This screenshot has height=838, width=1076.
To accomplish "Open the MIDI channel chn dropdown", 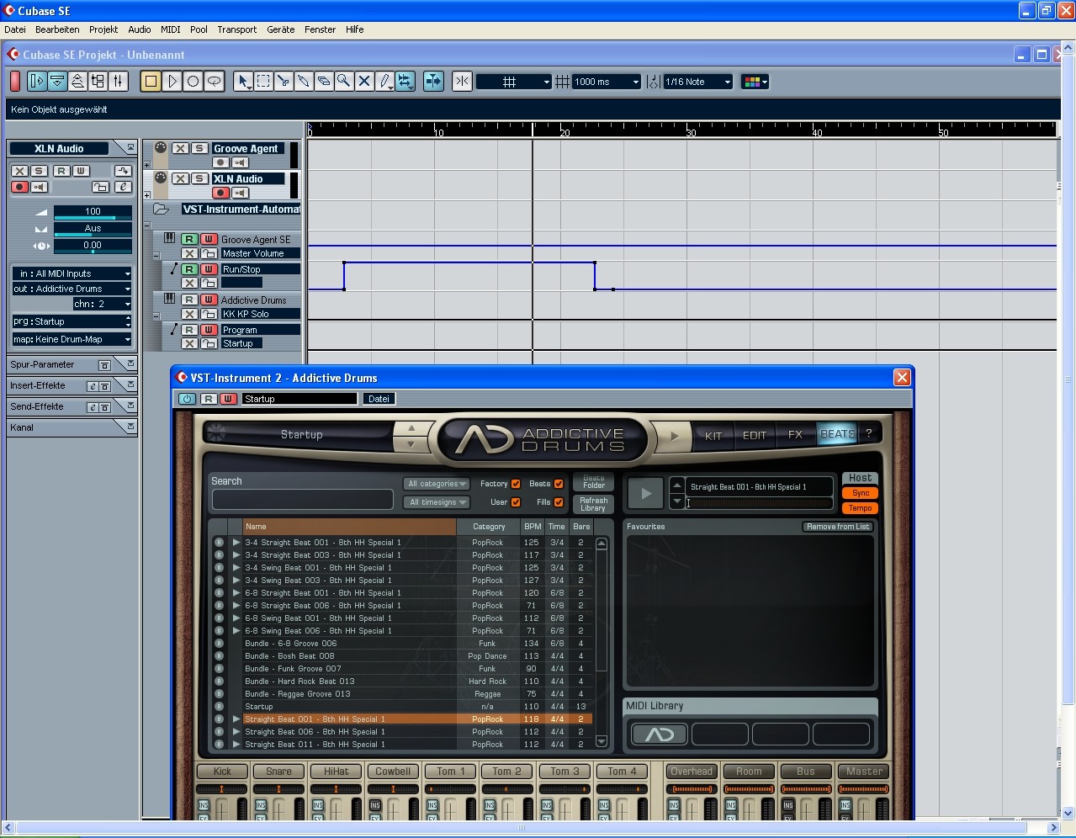I will (x=102, y=304).
